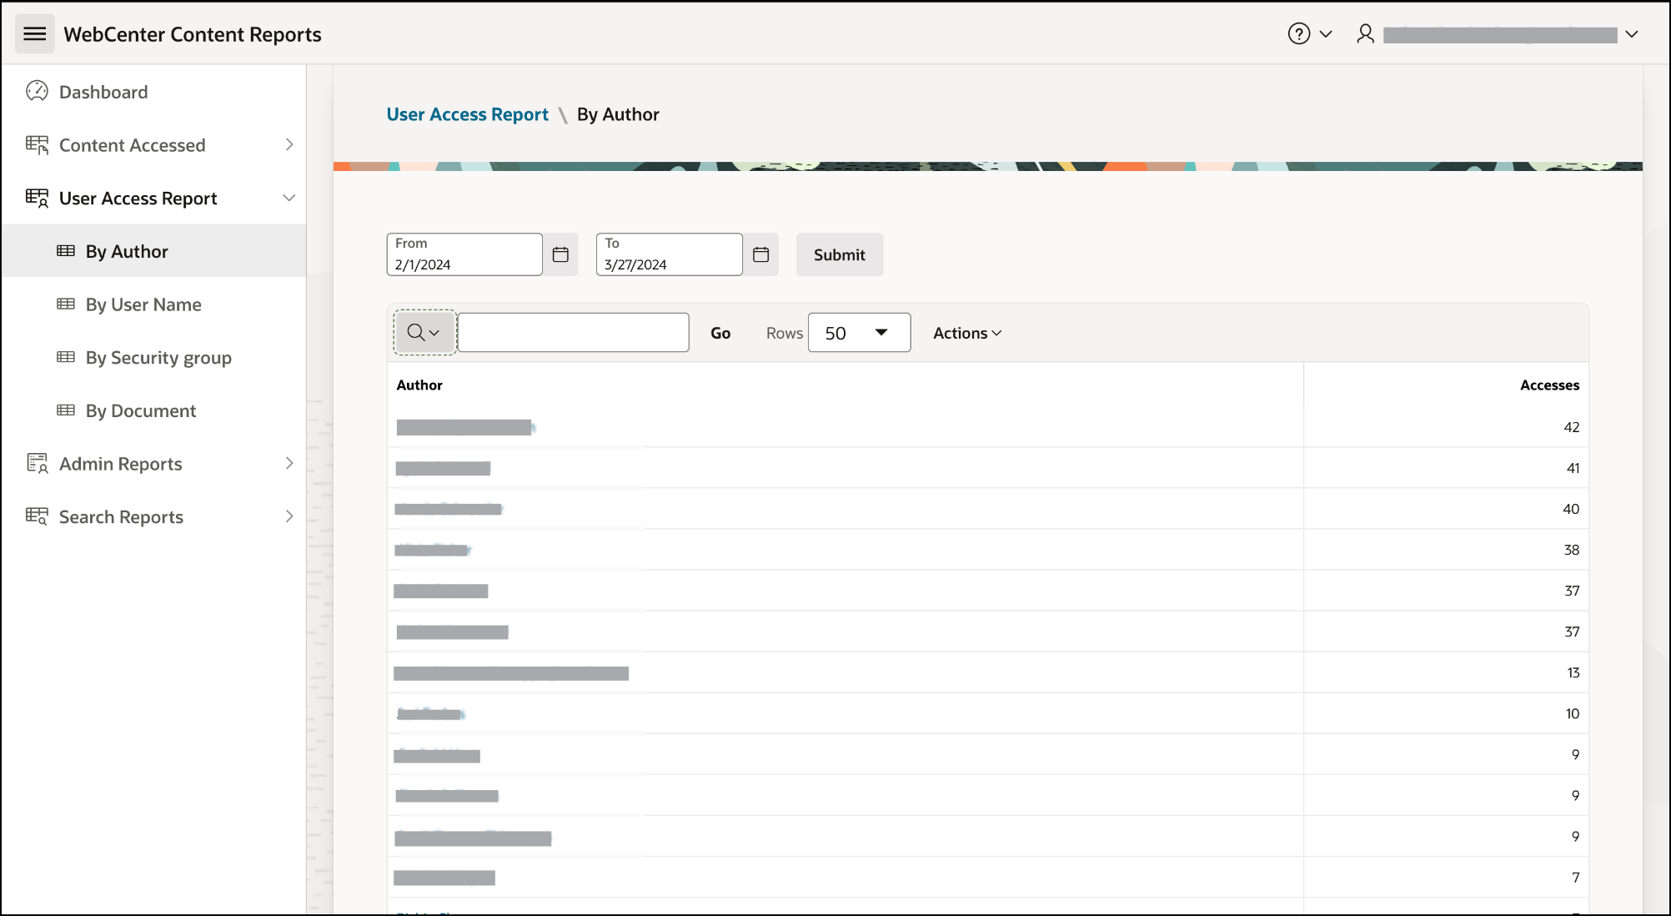Click the By Security group table icon
This screenshot has height=916, width=1671.
pyautogui.click(x=66, y=357)
